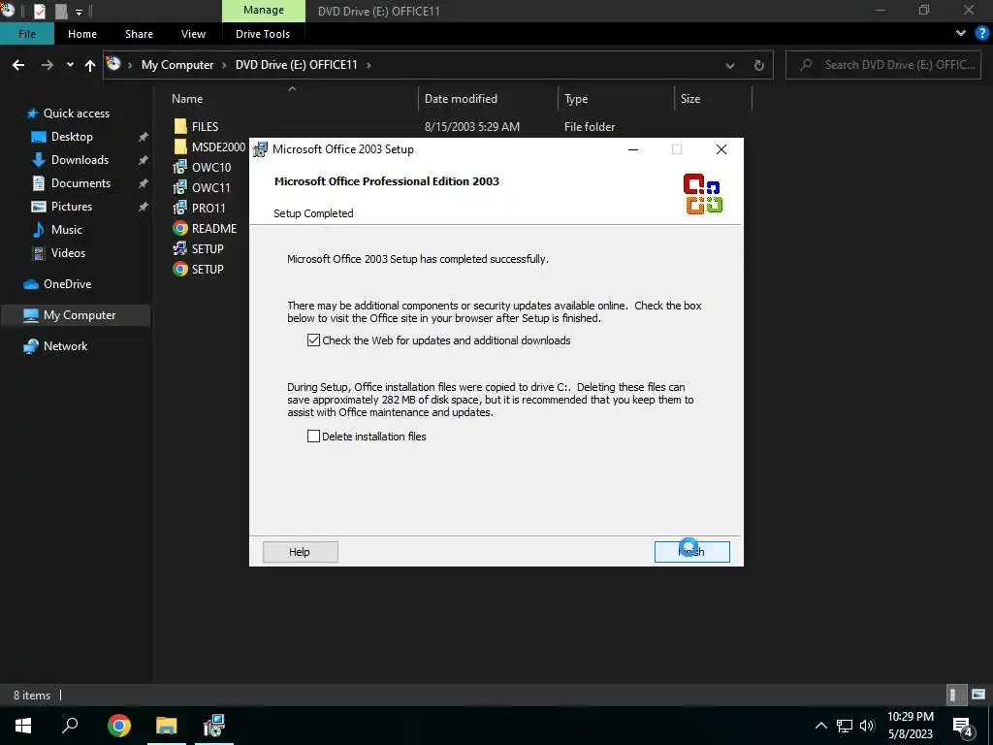Expand the address bar history dropdown
Screen dimensions: 993x745
click(x=729, y=65)
